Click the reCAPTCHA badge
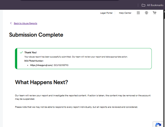The height and width of the screenshot is (127, 165). pyautogui.click(x=158, y=124)
